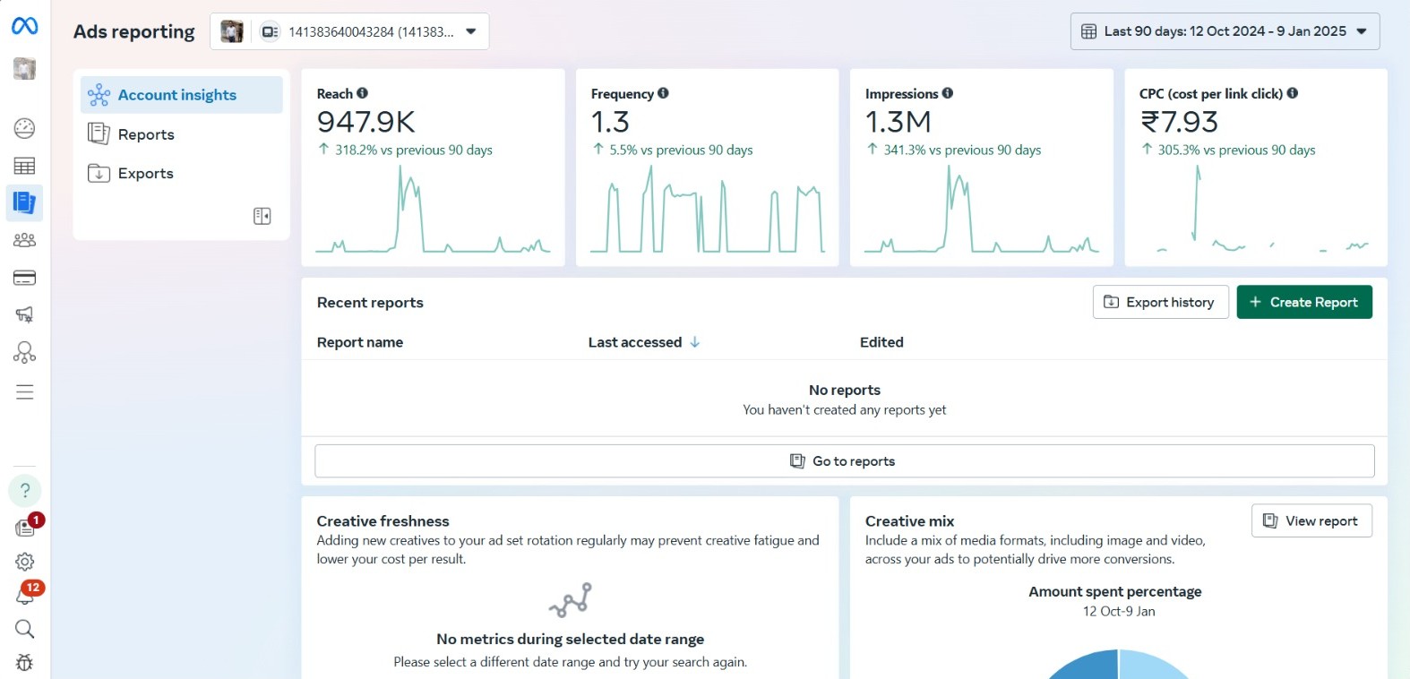The height and width of the screenshot is (679, 1410).
Task: Open Events Manager nodes icon
Action: click(24, 352)
